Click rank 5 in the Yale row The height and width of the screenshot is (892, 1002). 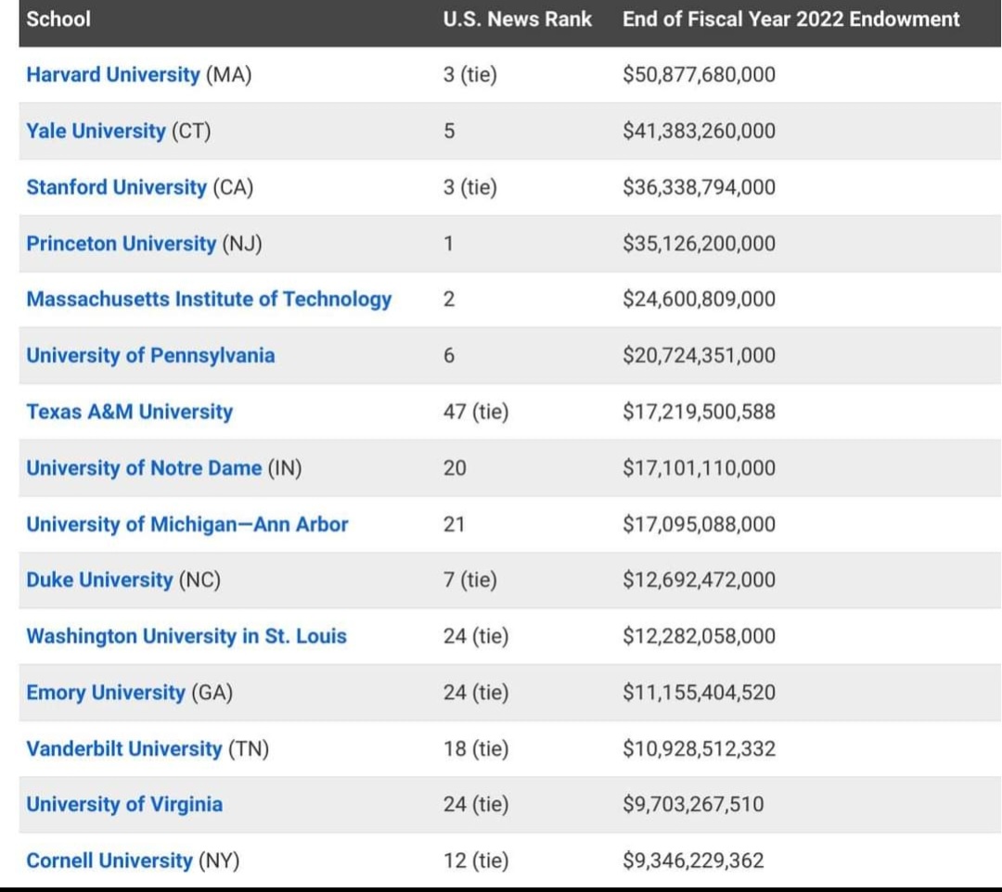coord(449,131)
